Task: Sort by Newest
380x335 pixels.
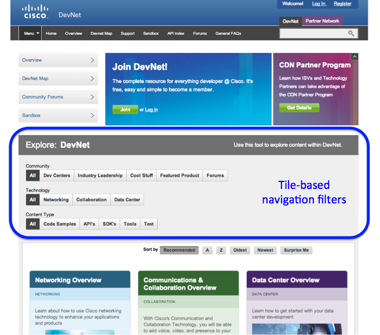Action: click(265, 250)
